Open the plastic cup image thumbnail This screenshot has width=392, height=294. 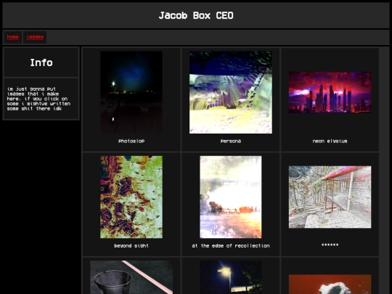point(131,277)
